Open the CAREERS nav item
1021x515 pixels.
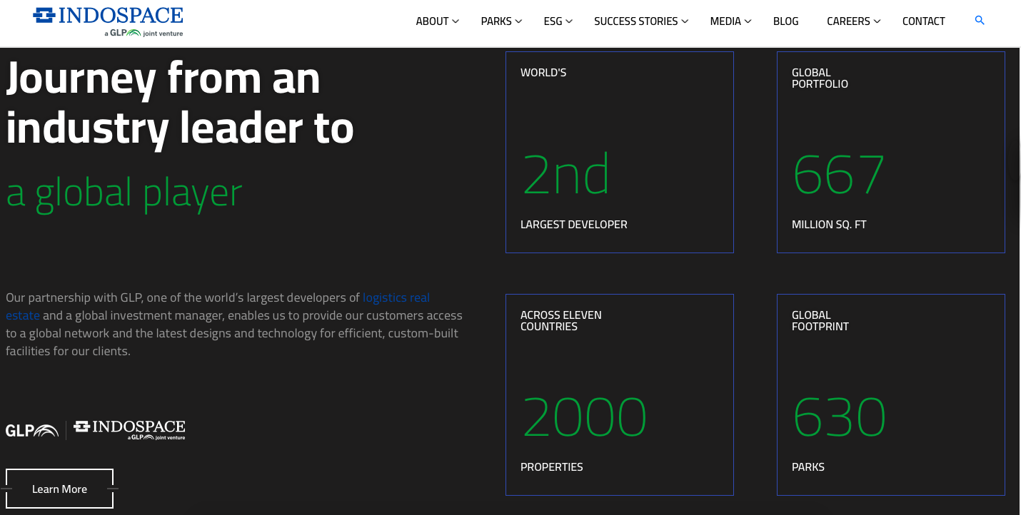[x=848, y=21]
